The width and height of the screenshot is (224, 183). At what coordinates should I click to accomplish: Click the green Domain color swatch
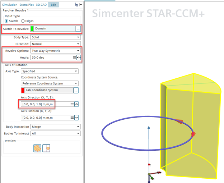tap(32, 28)
